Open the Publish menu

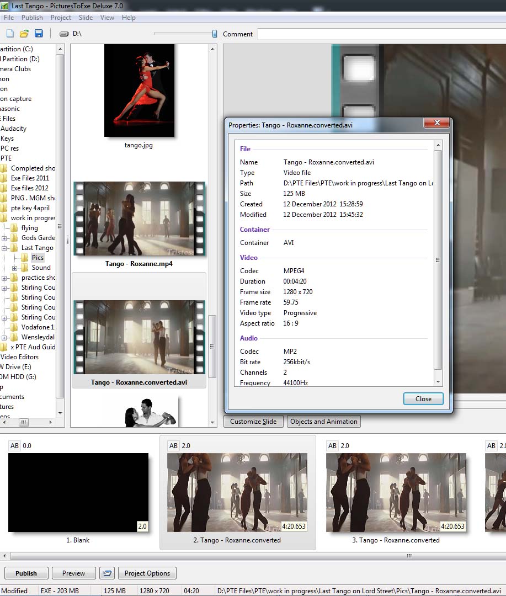(x=32, y=18)
